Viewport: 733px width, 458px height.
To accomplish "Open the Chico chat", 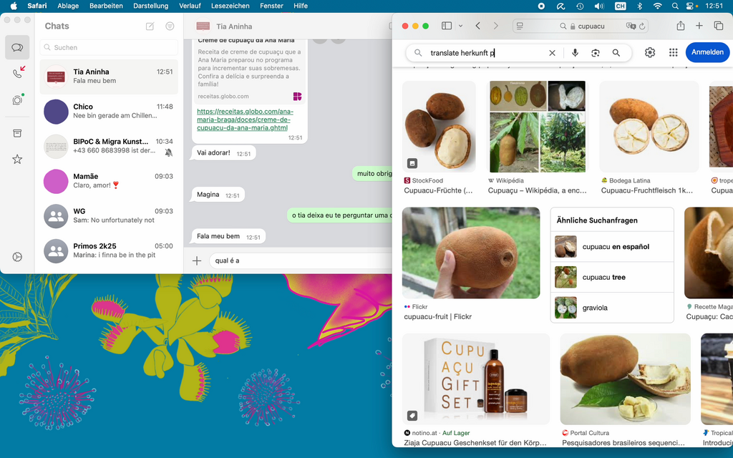I will tap(109, 111).
